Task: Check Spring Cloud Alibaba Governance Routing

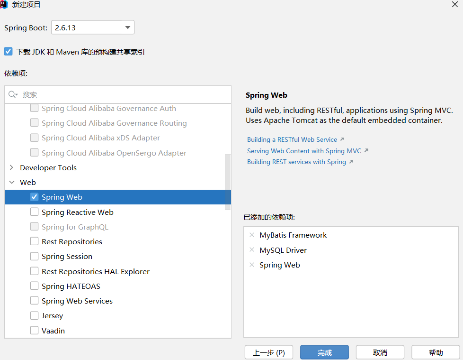Action: (34, 123)
